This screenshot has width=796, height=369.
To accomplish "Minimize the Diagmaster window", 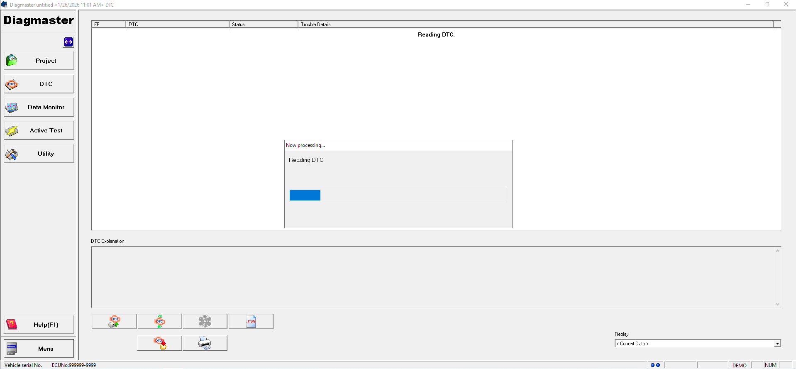I will 748,5.
